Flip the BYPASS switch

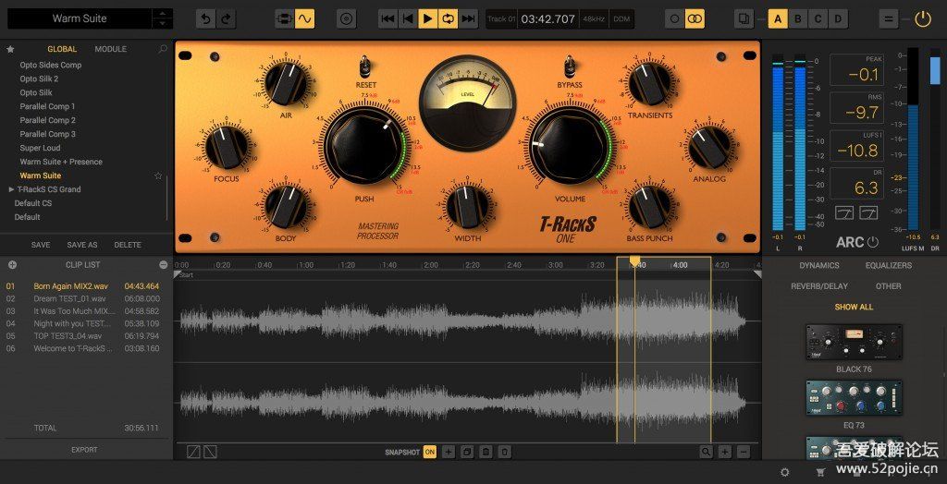tap(570, 66)
